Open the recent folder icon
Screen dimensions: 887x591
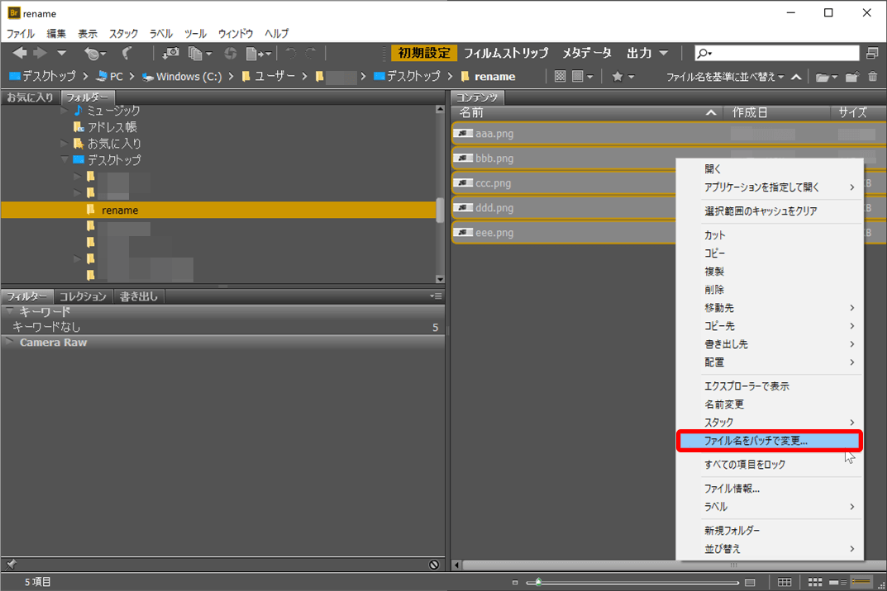(827, 77)
